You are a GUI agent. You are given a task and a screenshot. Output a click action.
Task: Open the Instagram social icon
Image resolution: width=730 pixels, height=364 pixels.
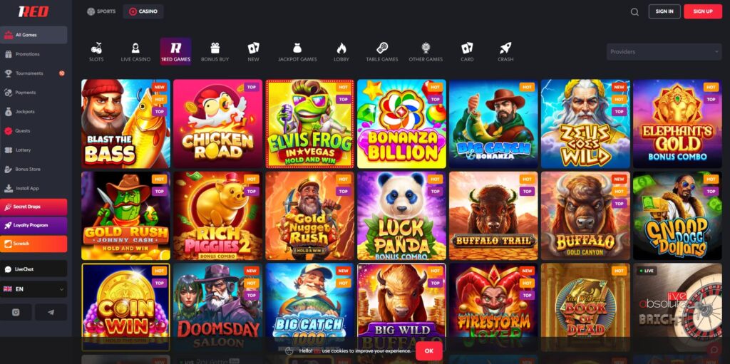pyautogui.click(x=16, y=312)
